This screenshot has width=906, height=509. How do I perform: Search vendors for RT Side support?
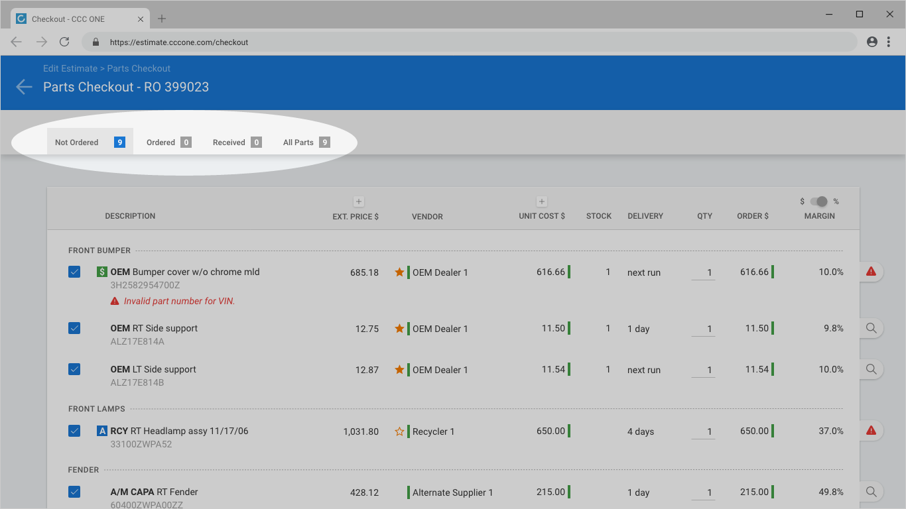(872, 328)
